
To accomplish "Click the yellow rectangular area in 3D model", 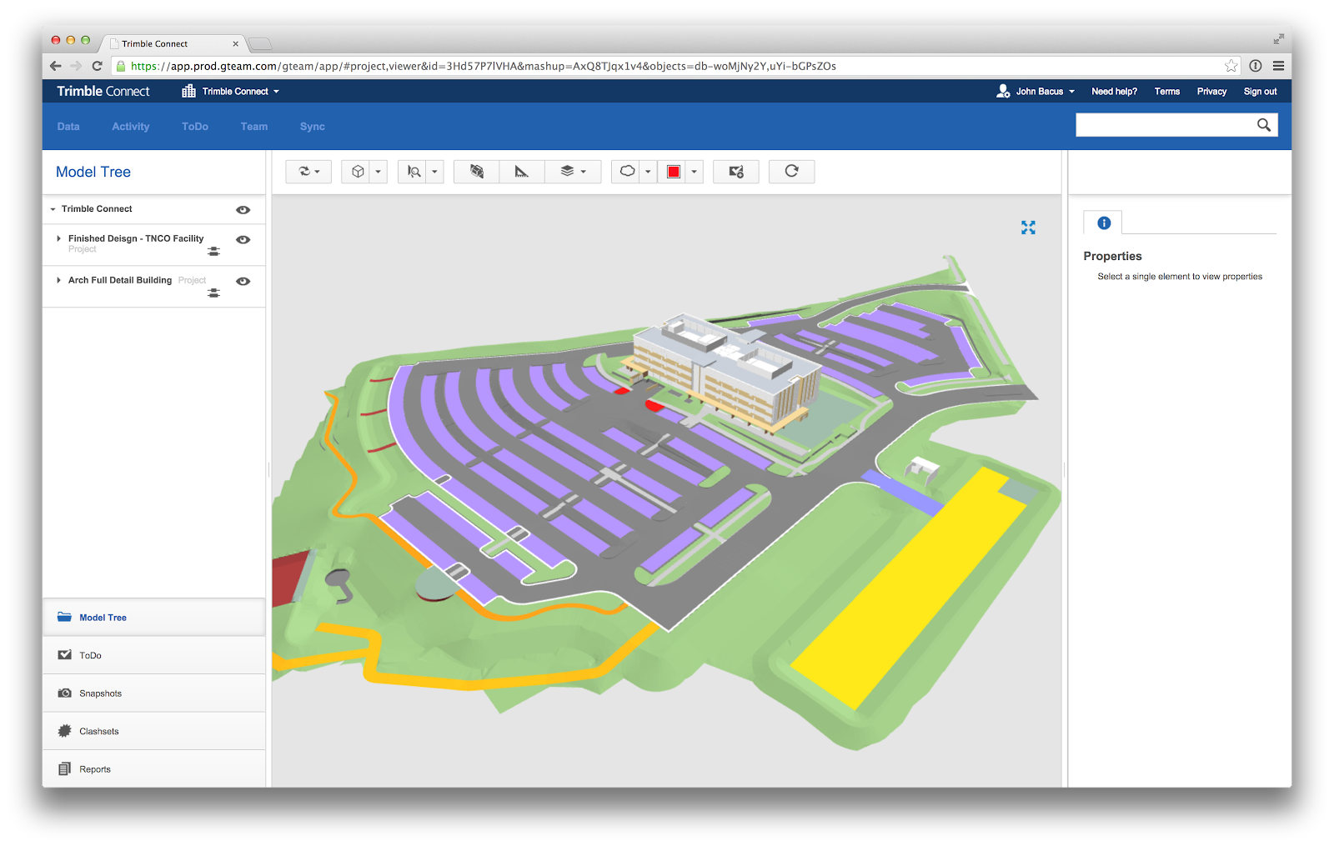I will point(909,588).
